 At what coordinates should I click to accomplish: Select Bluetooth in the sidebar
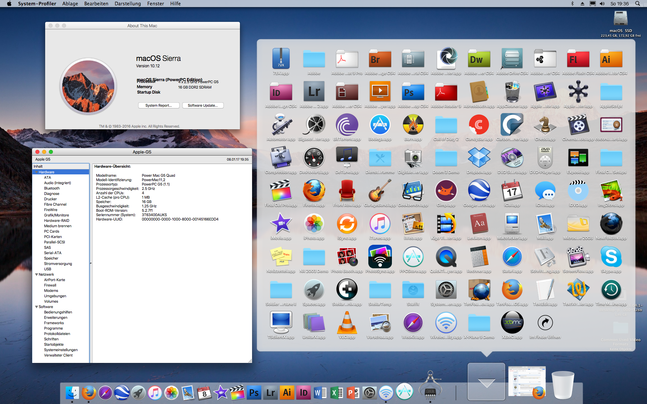click(52, 188)
